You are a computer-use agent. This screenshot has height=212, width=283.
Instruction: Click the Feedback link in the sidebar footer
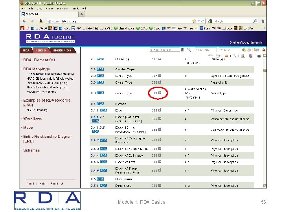57,183
